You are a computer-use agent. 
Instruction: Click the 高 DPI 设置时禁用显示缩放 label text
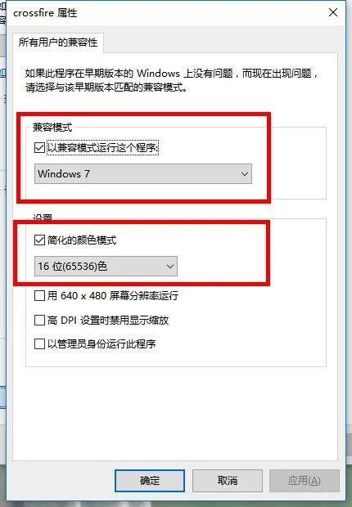pyautogui.click(x=108, y=320)
